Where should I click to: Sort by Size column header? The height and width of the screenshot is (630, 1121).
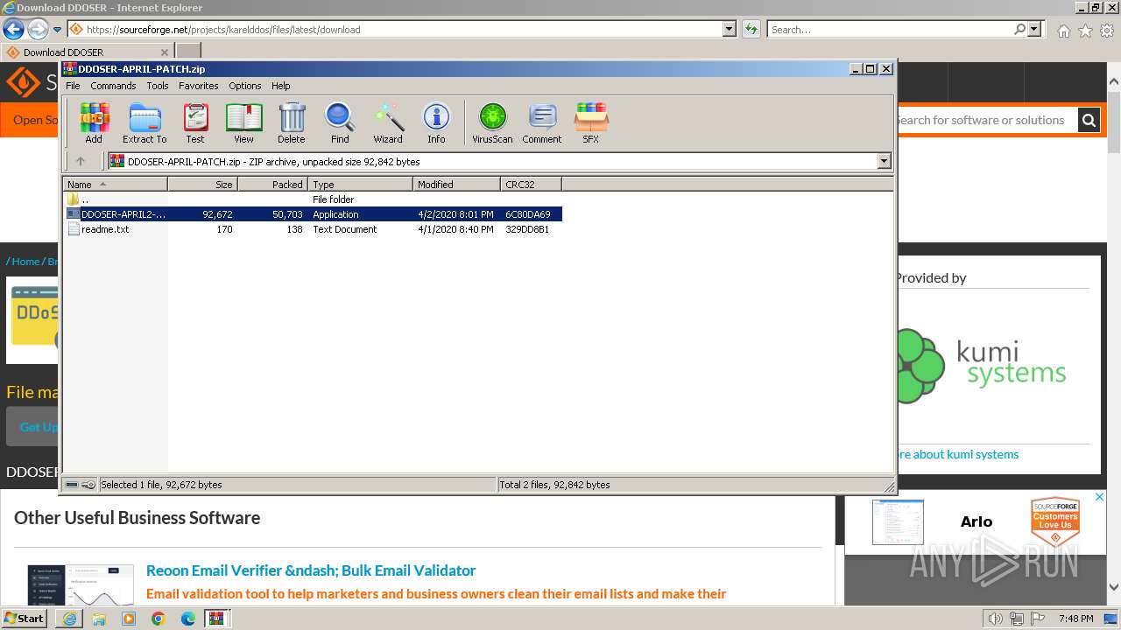coord(202,184)
